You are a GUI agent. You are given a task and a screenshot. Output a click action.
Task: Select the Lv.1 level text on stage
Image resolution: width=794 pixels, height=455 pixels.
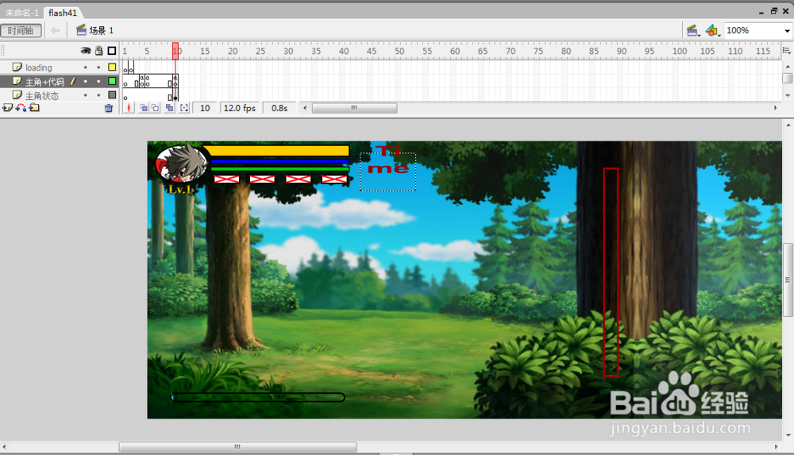(x=181, y=190)
